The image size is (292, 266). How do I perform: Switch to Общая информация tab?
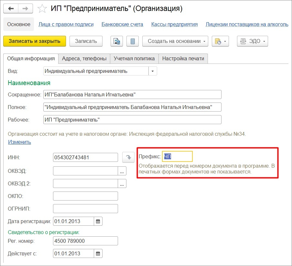click(31, 59)
